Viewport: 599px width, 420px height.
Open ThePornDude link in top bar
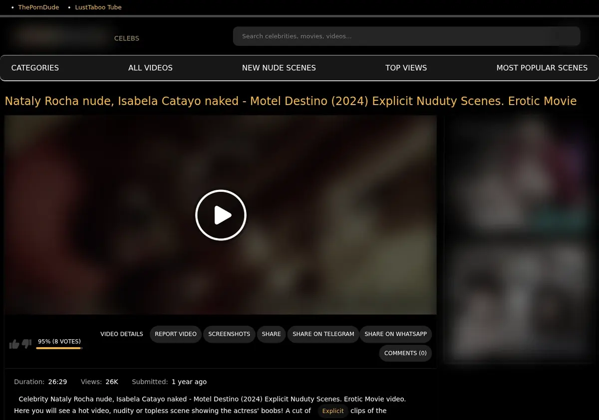pos(38,7)
